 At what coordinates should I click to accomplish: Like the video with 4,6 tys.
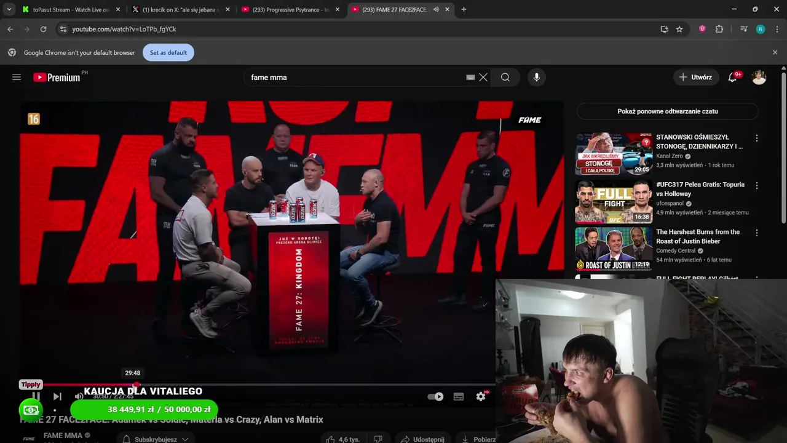pos(342,439)
